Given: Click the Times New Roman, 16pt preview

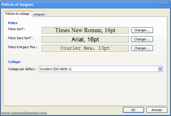Looking at the screenshot, I should tap(85, 30).
